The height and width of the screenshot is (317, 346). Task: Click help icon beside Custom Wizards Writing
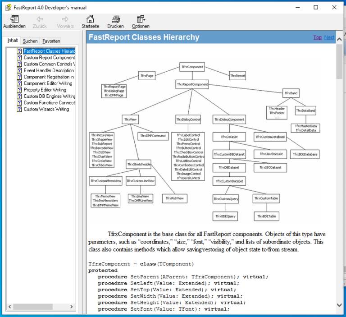(x=19, y=109)
